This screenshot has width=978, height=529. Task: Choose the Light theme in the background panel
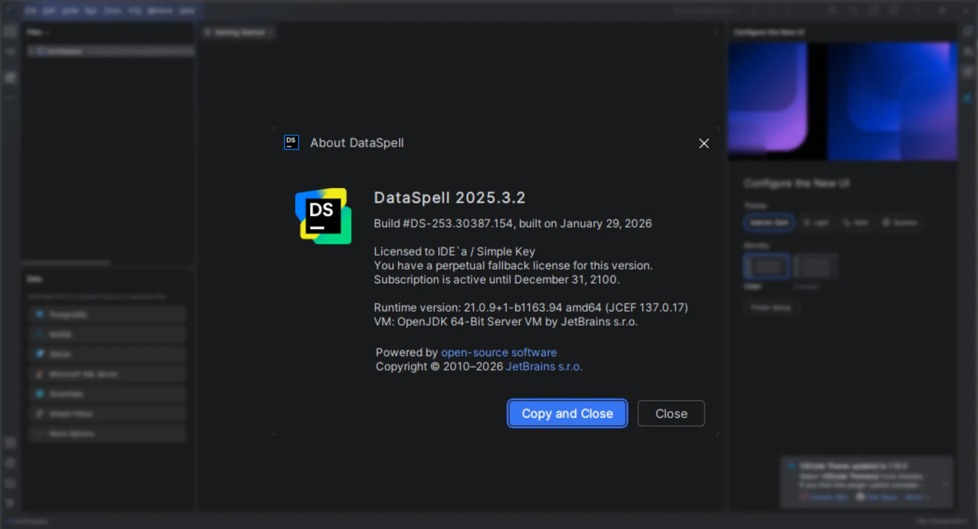click(816, 223)
